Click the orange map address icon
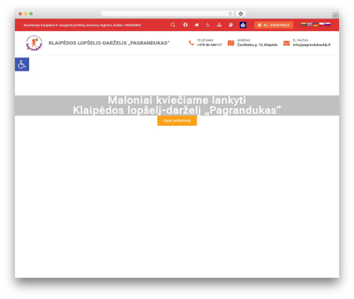The width and height of the screenshot is (354, 299). pyautogui.click(x=231, y=43)
